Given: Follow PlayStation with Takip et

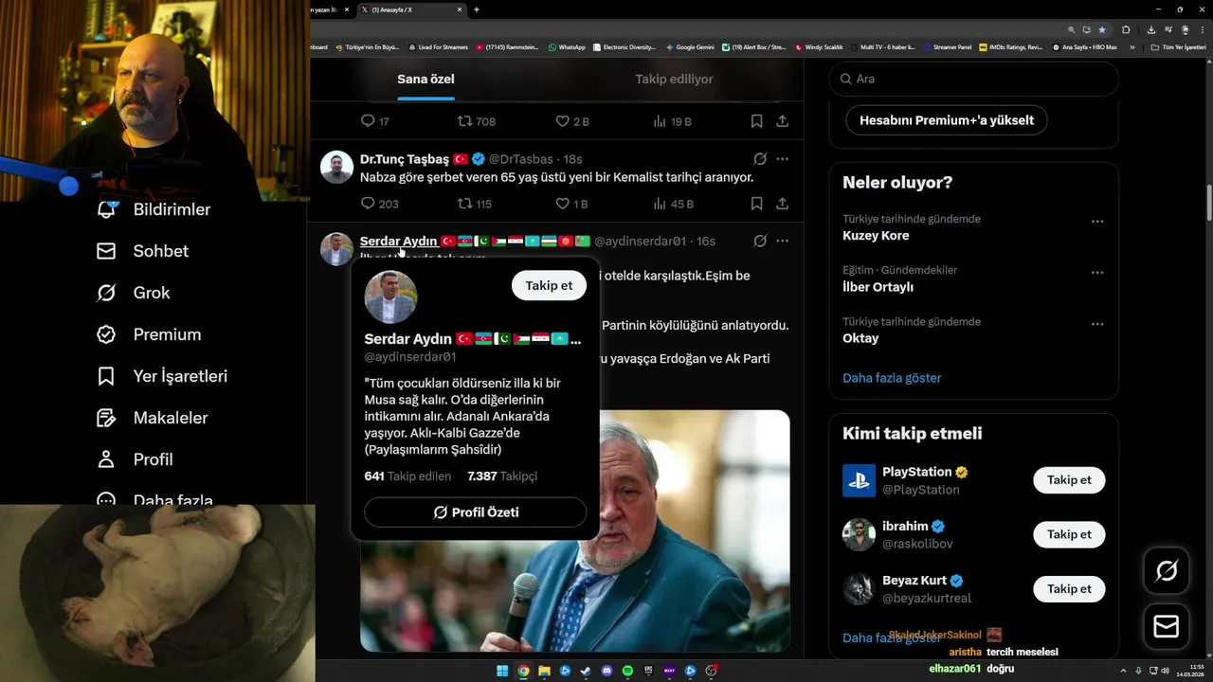Looking at the screenshot, I should tap(1069, 480).
